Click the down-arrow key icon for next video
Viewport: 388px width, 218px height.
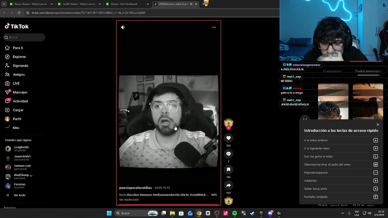coord(376,148)
